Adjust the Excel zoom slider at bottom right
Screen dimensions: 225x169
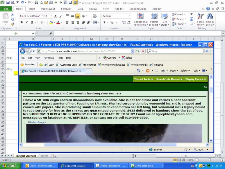[x=210, y=160]
